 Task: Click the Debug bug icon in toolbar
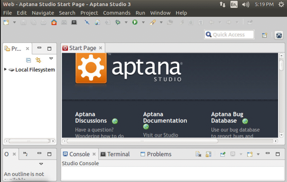pos(118,22)
